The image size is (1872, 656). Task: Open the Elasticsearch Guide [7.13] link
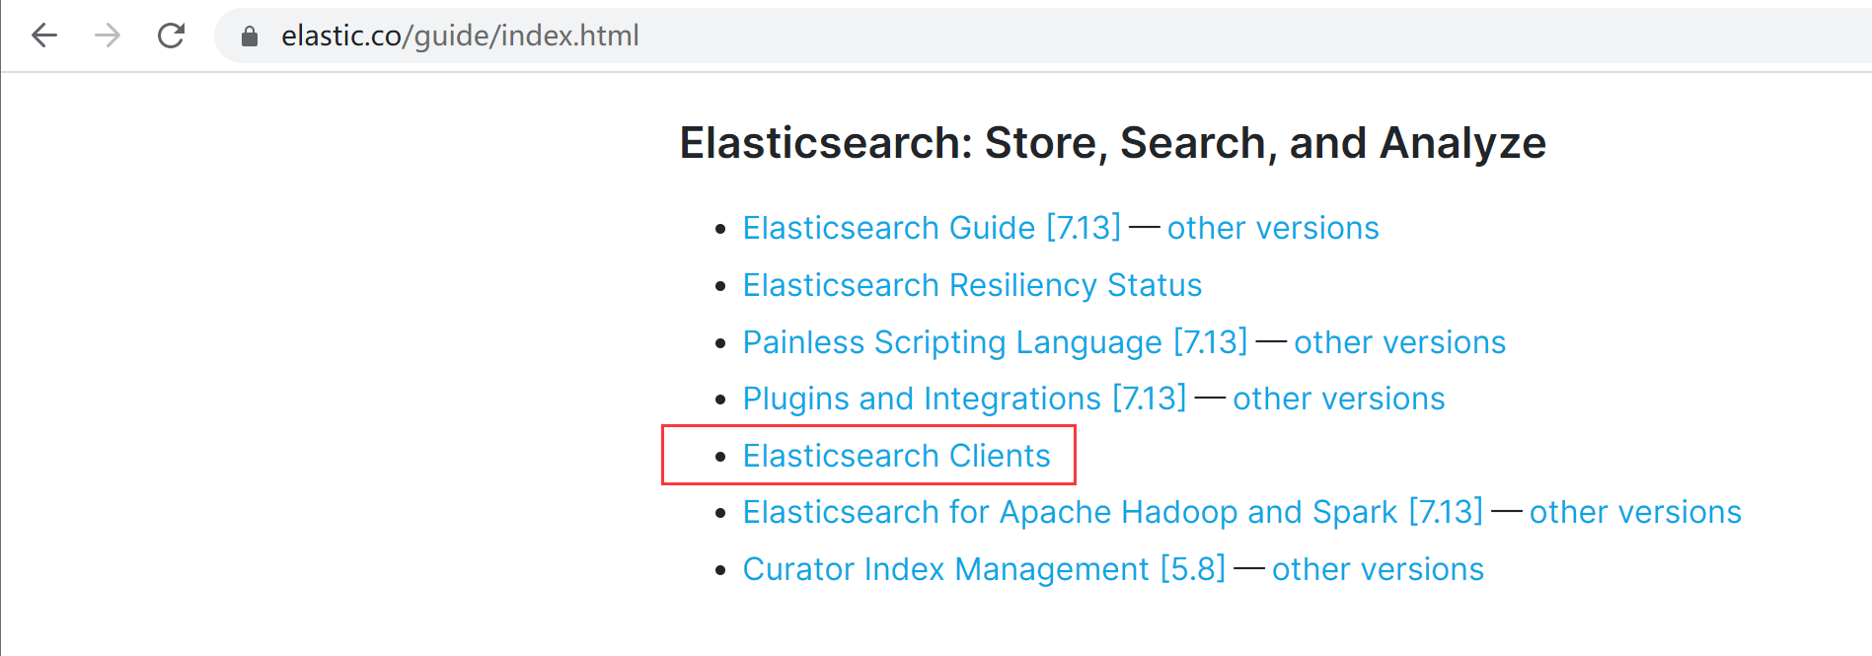coord(931,228)
